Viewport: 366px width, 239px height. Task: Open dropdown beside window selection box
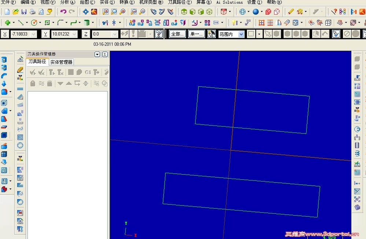click(259, 34)
